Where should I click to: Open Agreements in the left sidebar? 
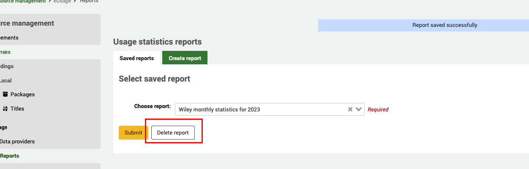click(x=9, y=38)
